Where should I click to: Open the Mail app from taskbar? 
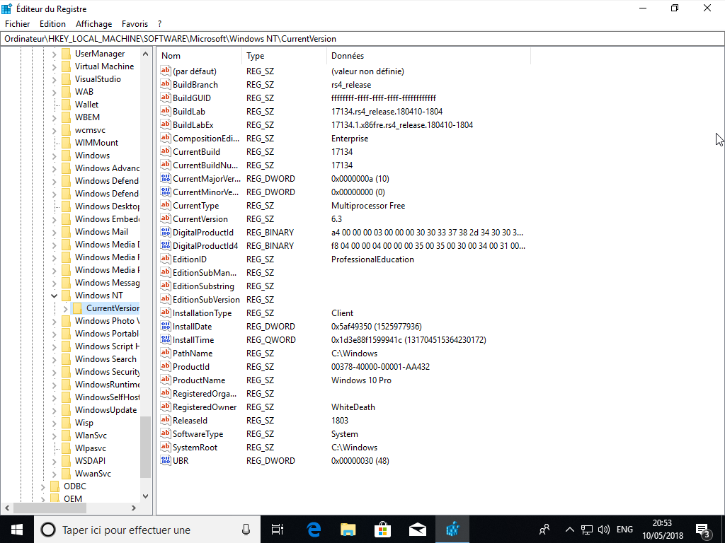[x=418, y=530]
